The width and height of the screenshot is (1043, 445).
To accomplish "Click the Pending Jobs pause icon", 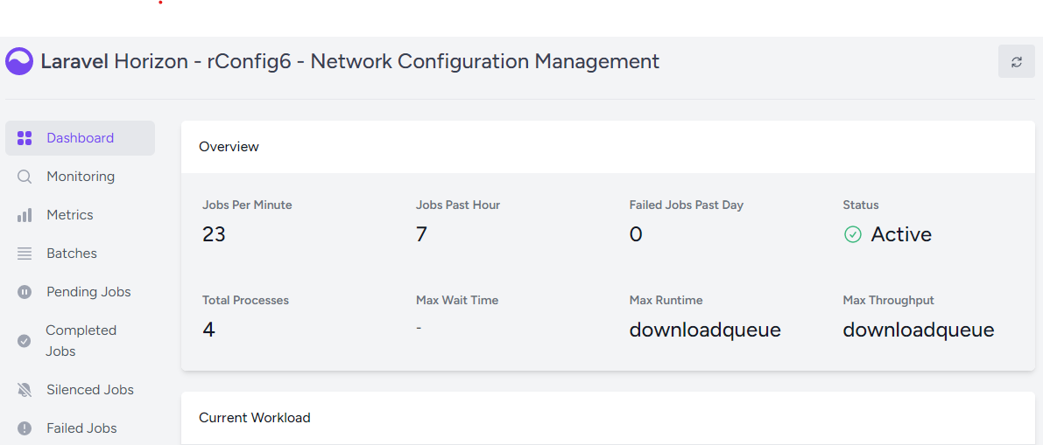I will [25, 292].
